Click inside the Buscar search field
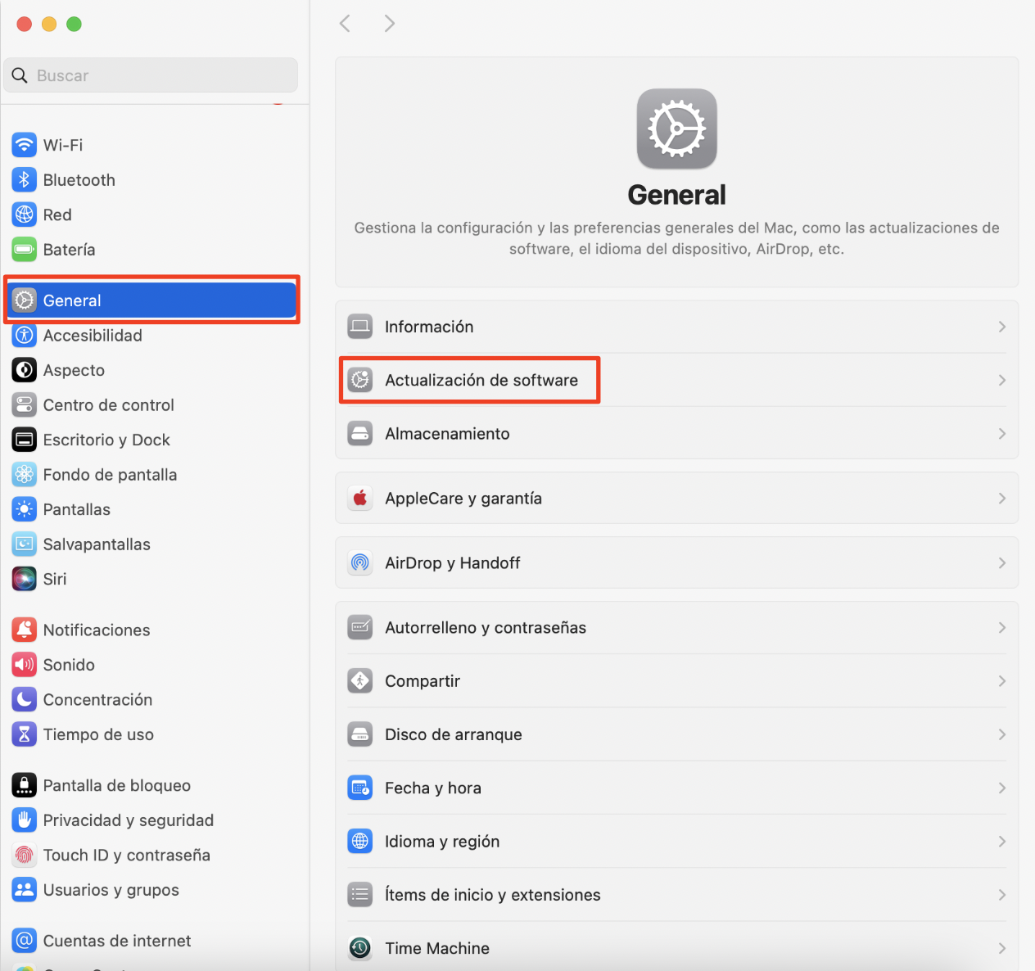 pyautogui.click(x=151, y=75)
